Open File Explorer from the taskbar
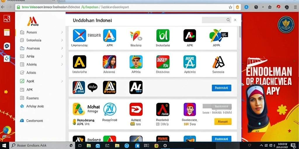Image resolution: width=299 pixels, height=149 pixels. [89, 146]
